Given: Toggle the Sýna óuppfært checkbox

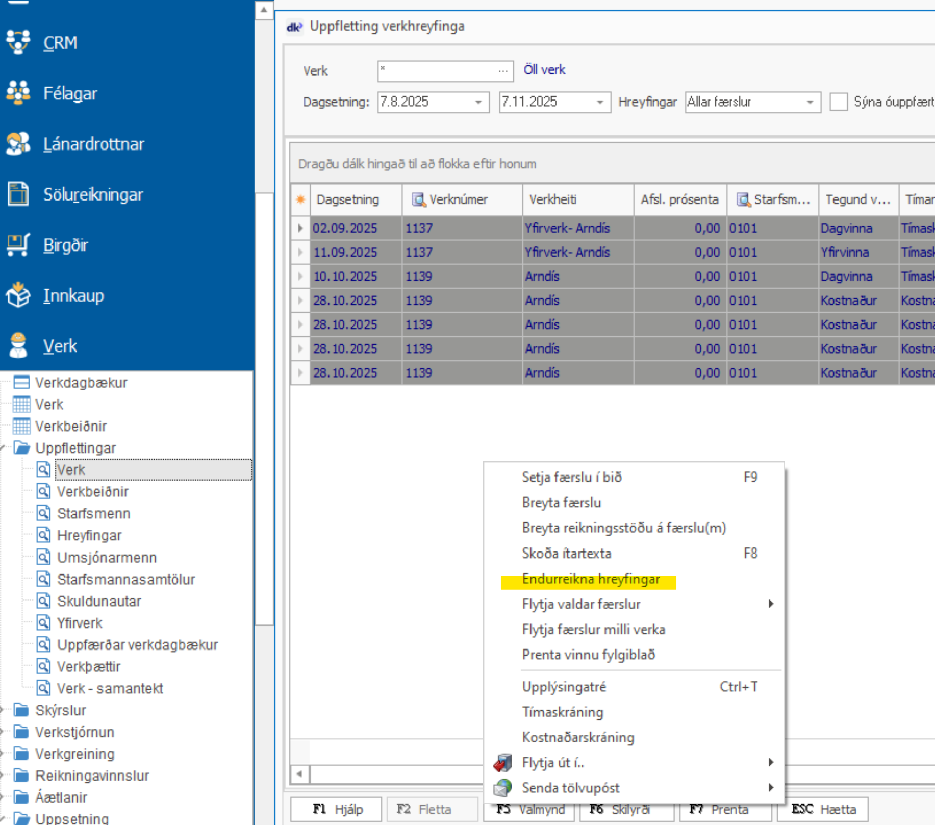Looking at the screenshot, I should (x=839, y=102).
